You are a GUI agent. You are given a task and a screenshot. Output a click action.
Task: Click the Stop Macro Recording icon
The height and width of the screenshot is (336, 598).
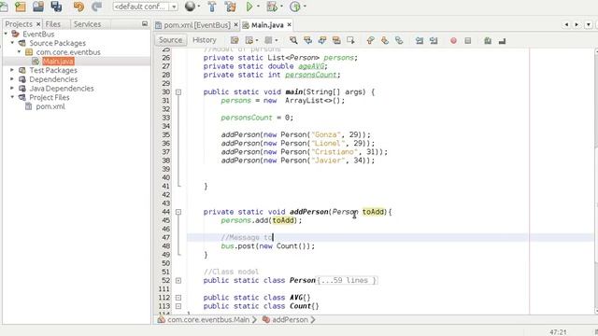pyautogui.click(x=468, y=40)
